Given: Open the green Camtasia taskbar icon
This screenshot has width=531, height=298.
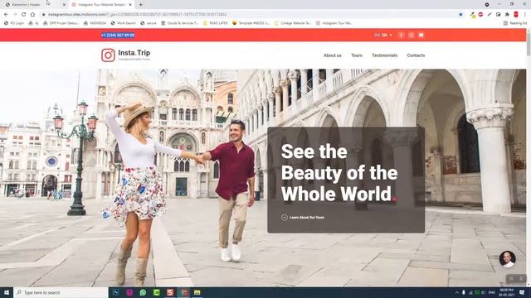Looking at the screenshot, I should click(157, 292).
